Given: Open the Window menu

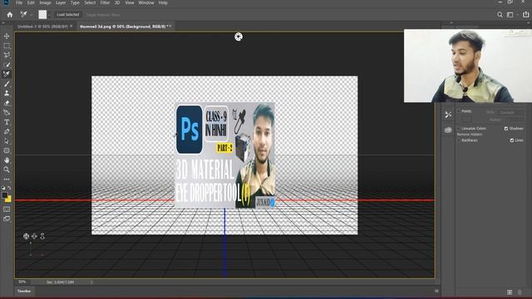Looking at the screenshot, I should (146, 2).
